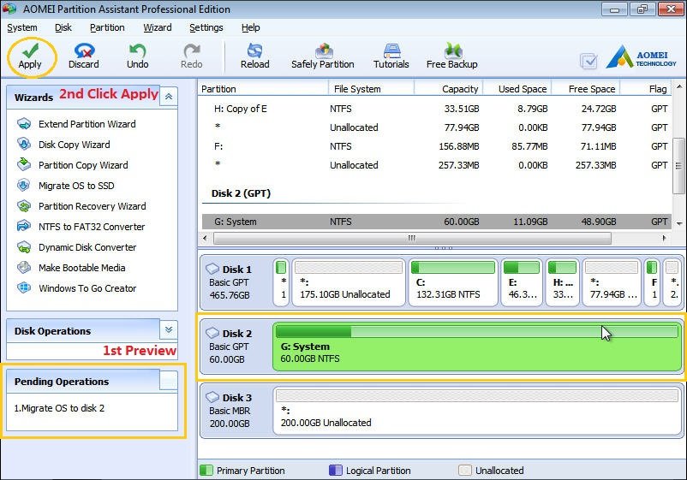Select the H: Copy of E row
Viewport: 687px width, 480px height.
(x=436, y=109)
